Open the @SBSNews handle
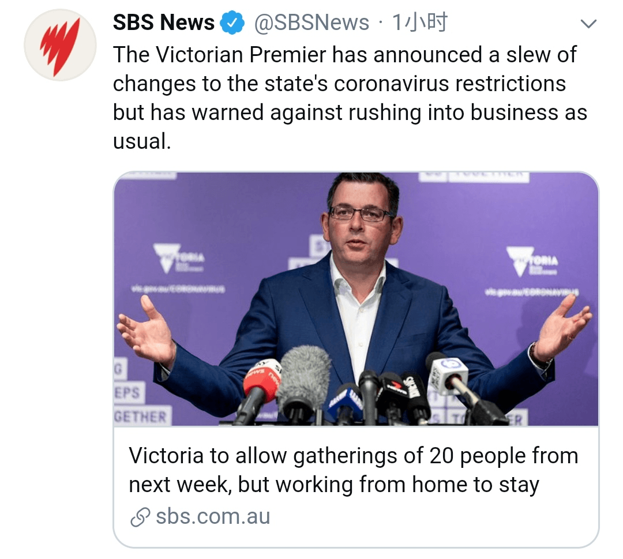The width and height of the screenshot is (623, 559). coord(311,22)
